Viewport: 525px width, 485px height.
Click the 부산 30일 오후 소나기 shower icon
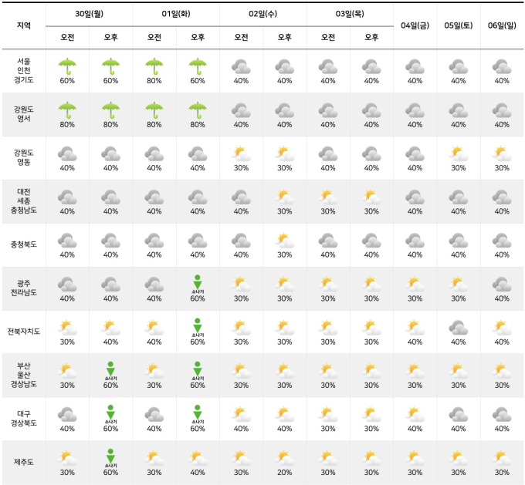(111, 372)
